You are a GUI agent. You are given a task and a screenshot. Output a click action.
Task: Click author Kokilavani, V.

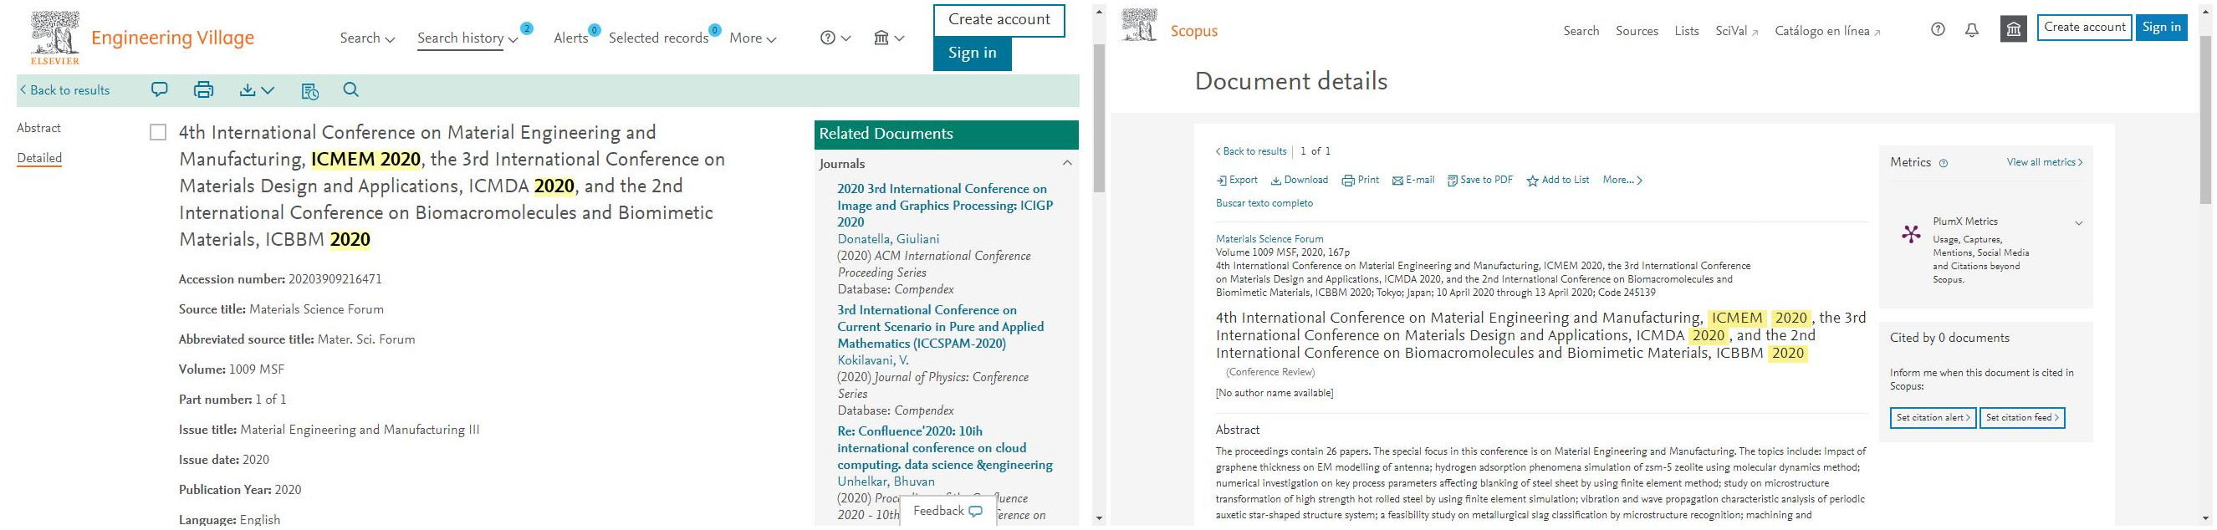click(x=873, y=360)
